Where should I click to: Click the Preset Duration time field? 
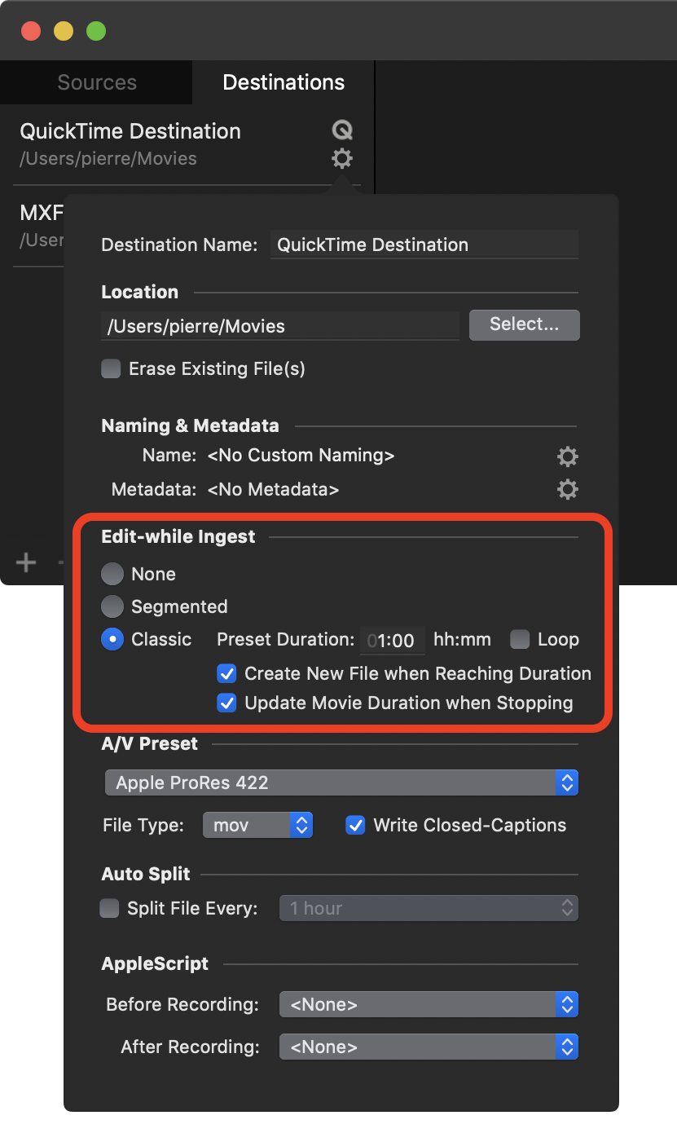(393, 641)
